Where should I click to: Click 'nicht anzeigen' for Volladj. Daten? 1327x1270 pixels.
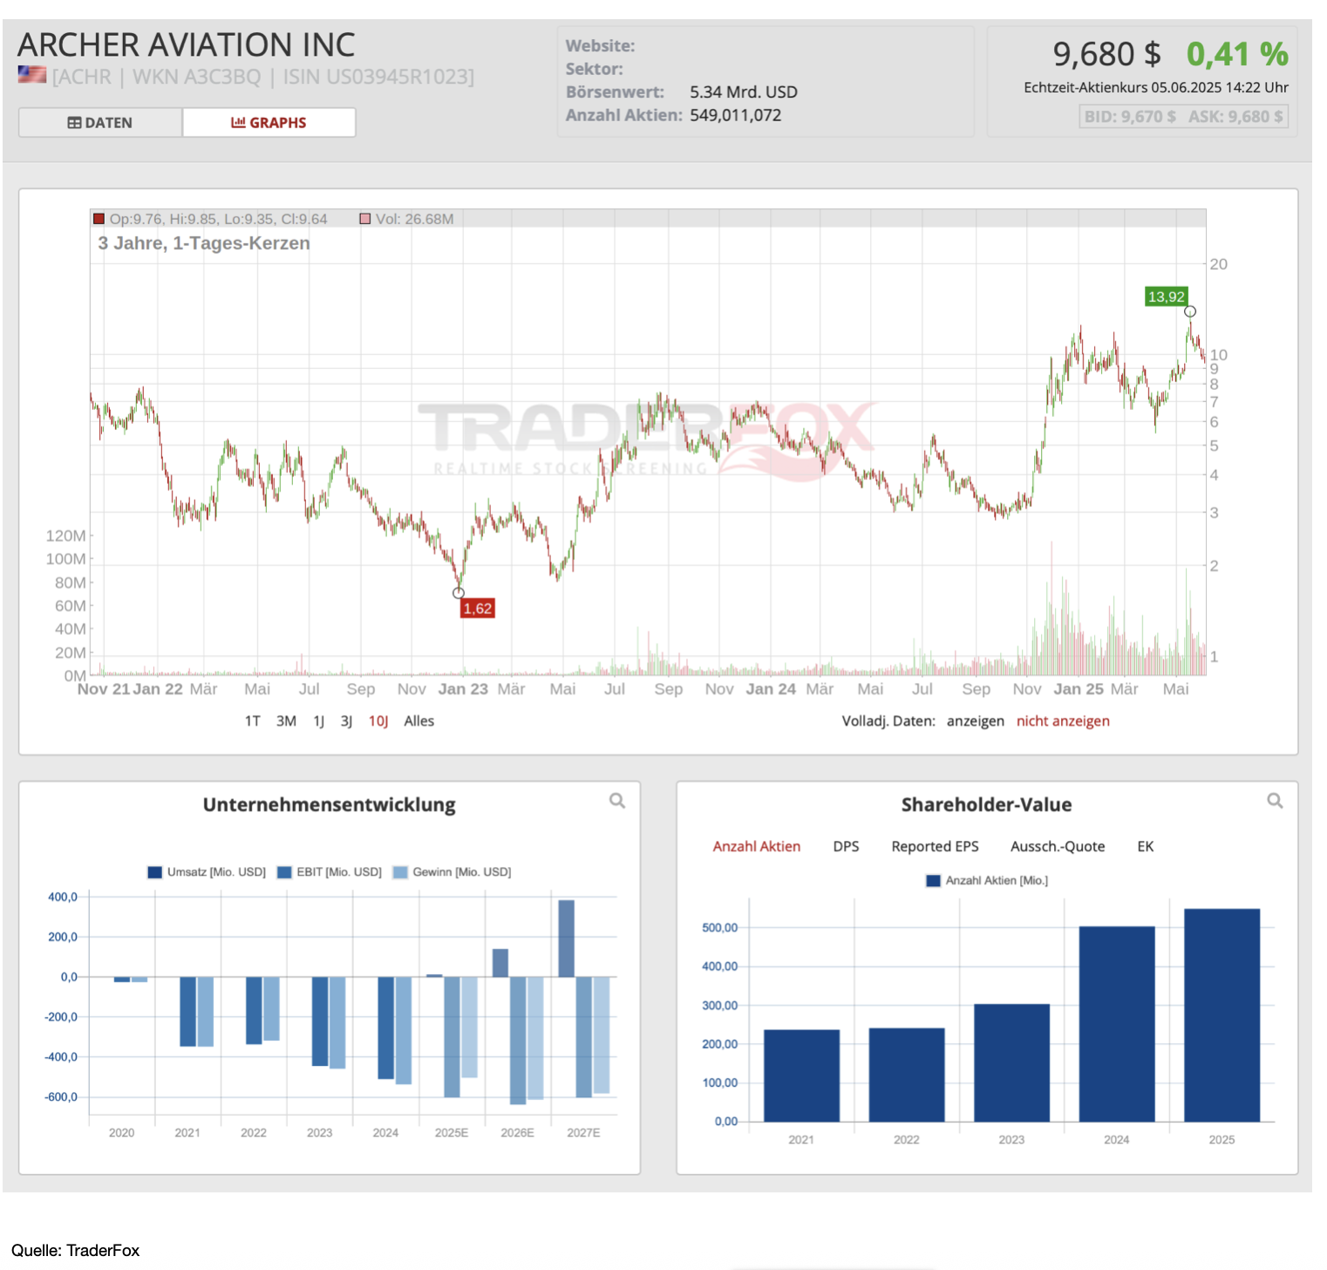pos(1063,721)
